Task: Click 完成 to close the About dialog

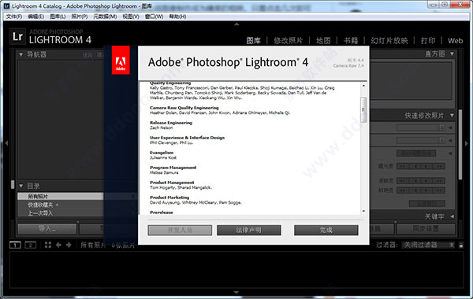Action: pos(326,230)
